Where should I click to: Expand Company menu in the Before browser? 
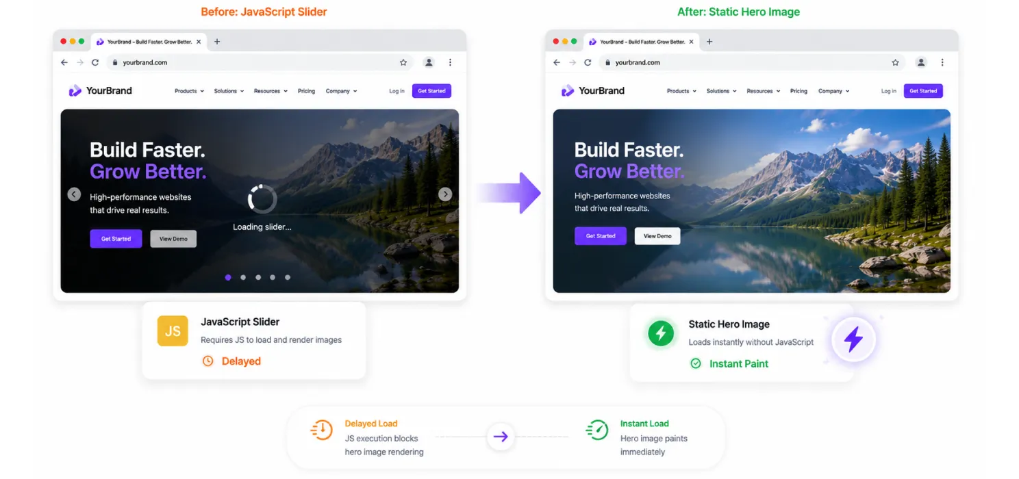(341, 91)
